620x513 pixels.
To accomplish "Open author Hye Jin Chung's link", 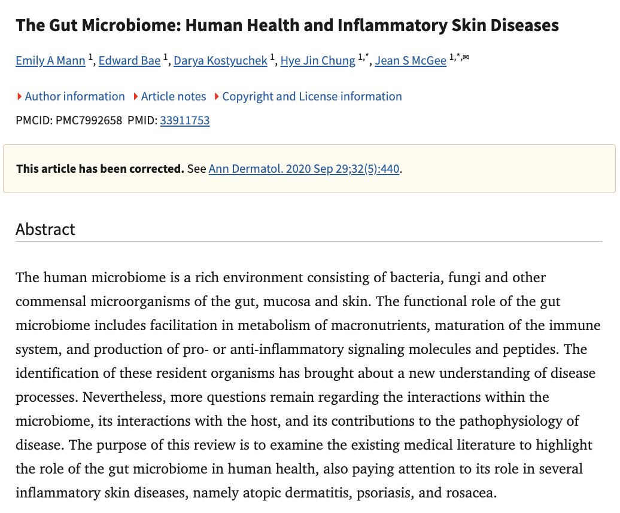I will point(318,61).
